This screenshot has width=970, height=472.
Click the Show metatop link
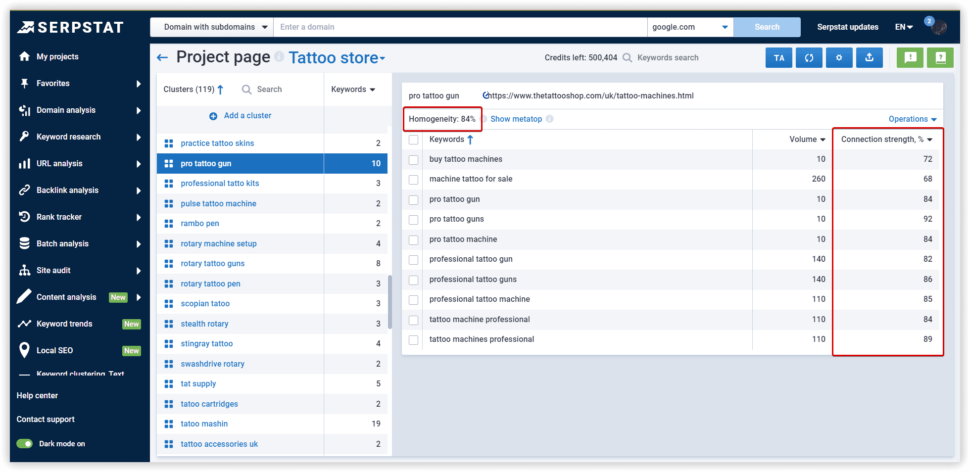[516, 119]
